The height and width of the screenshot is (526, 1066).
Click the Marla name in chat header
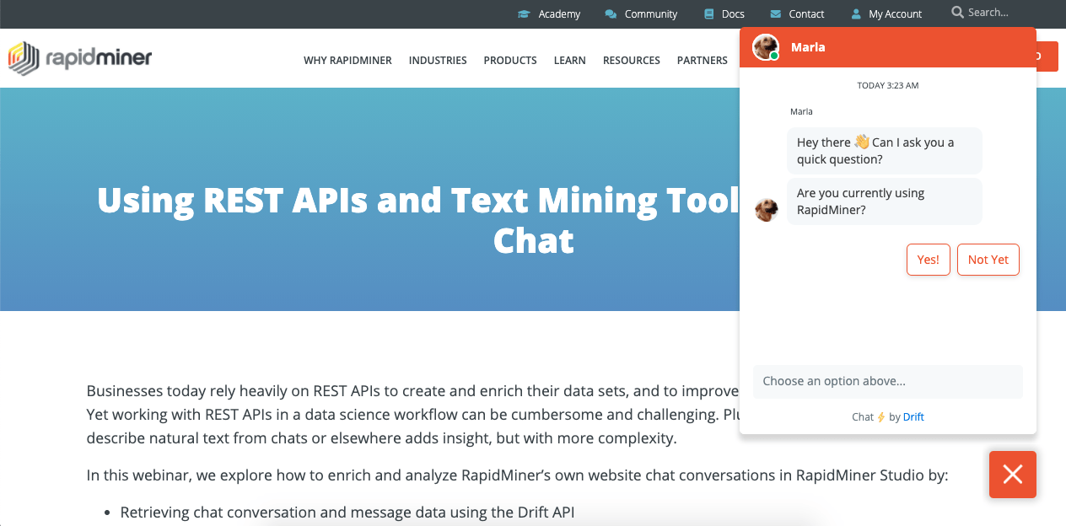808,47
